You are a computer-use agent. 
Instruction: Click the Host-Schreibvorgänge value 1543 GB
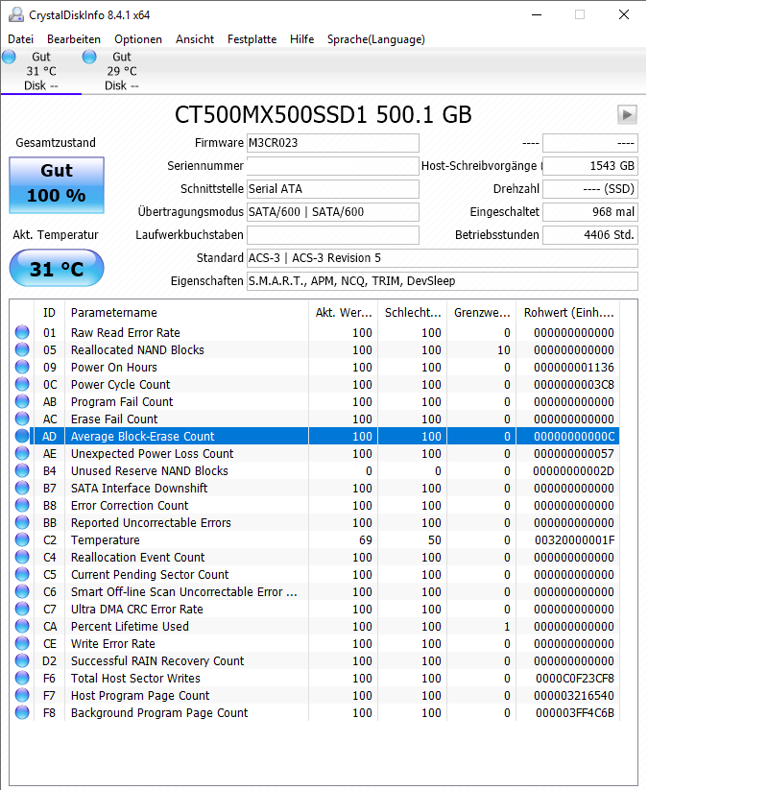pos(590,166)
